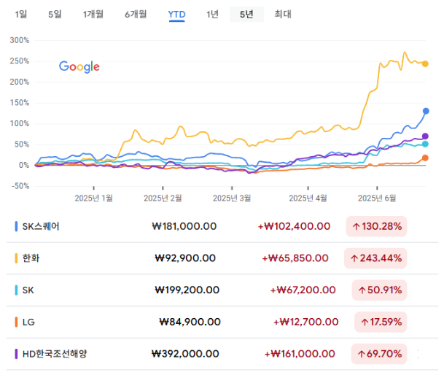Click the change value +₩102,400.00
444x375 pixels.
point(294,226)
